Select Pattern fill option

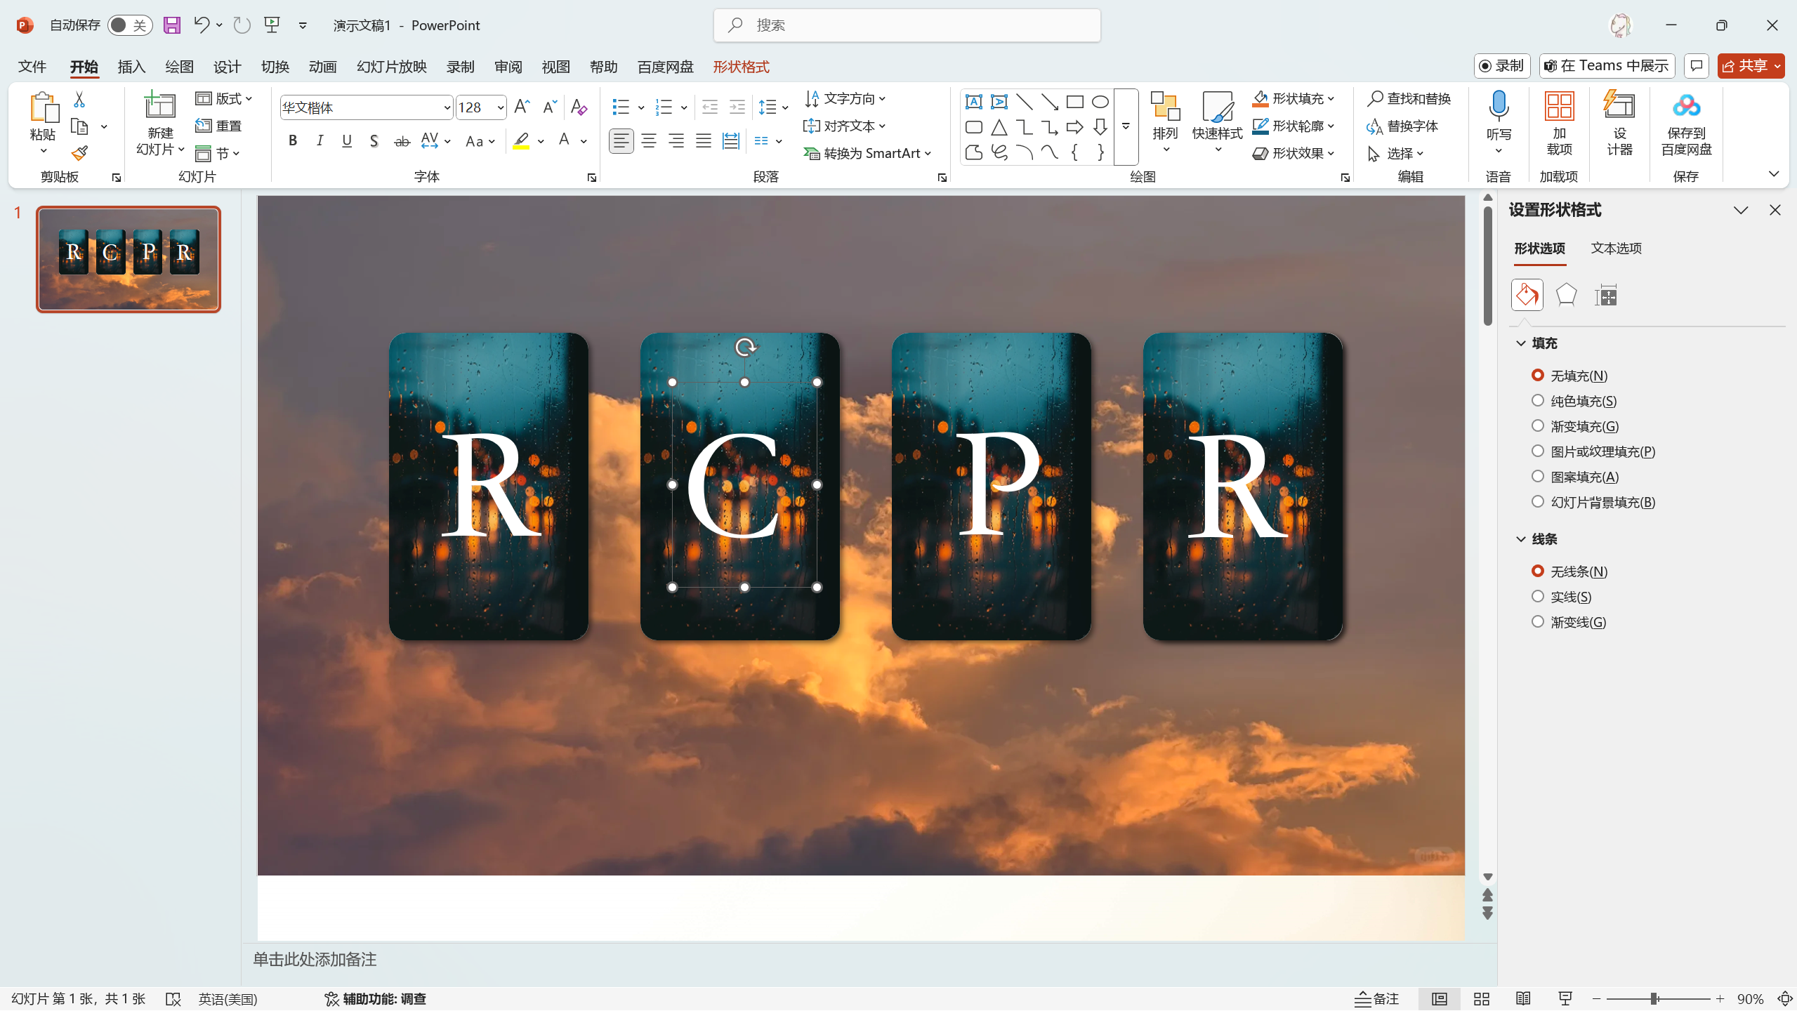point(1538,477)
